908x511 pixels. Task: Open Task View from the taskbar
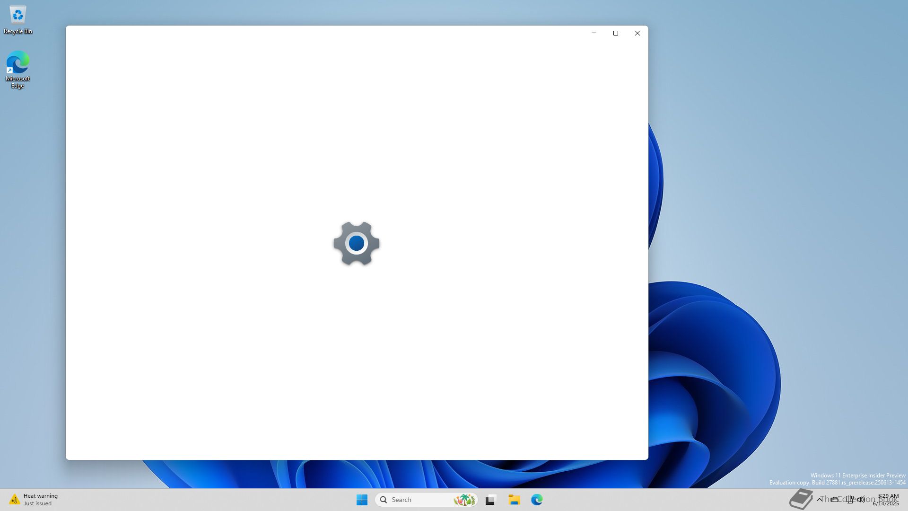[x=490, y=500]
